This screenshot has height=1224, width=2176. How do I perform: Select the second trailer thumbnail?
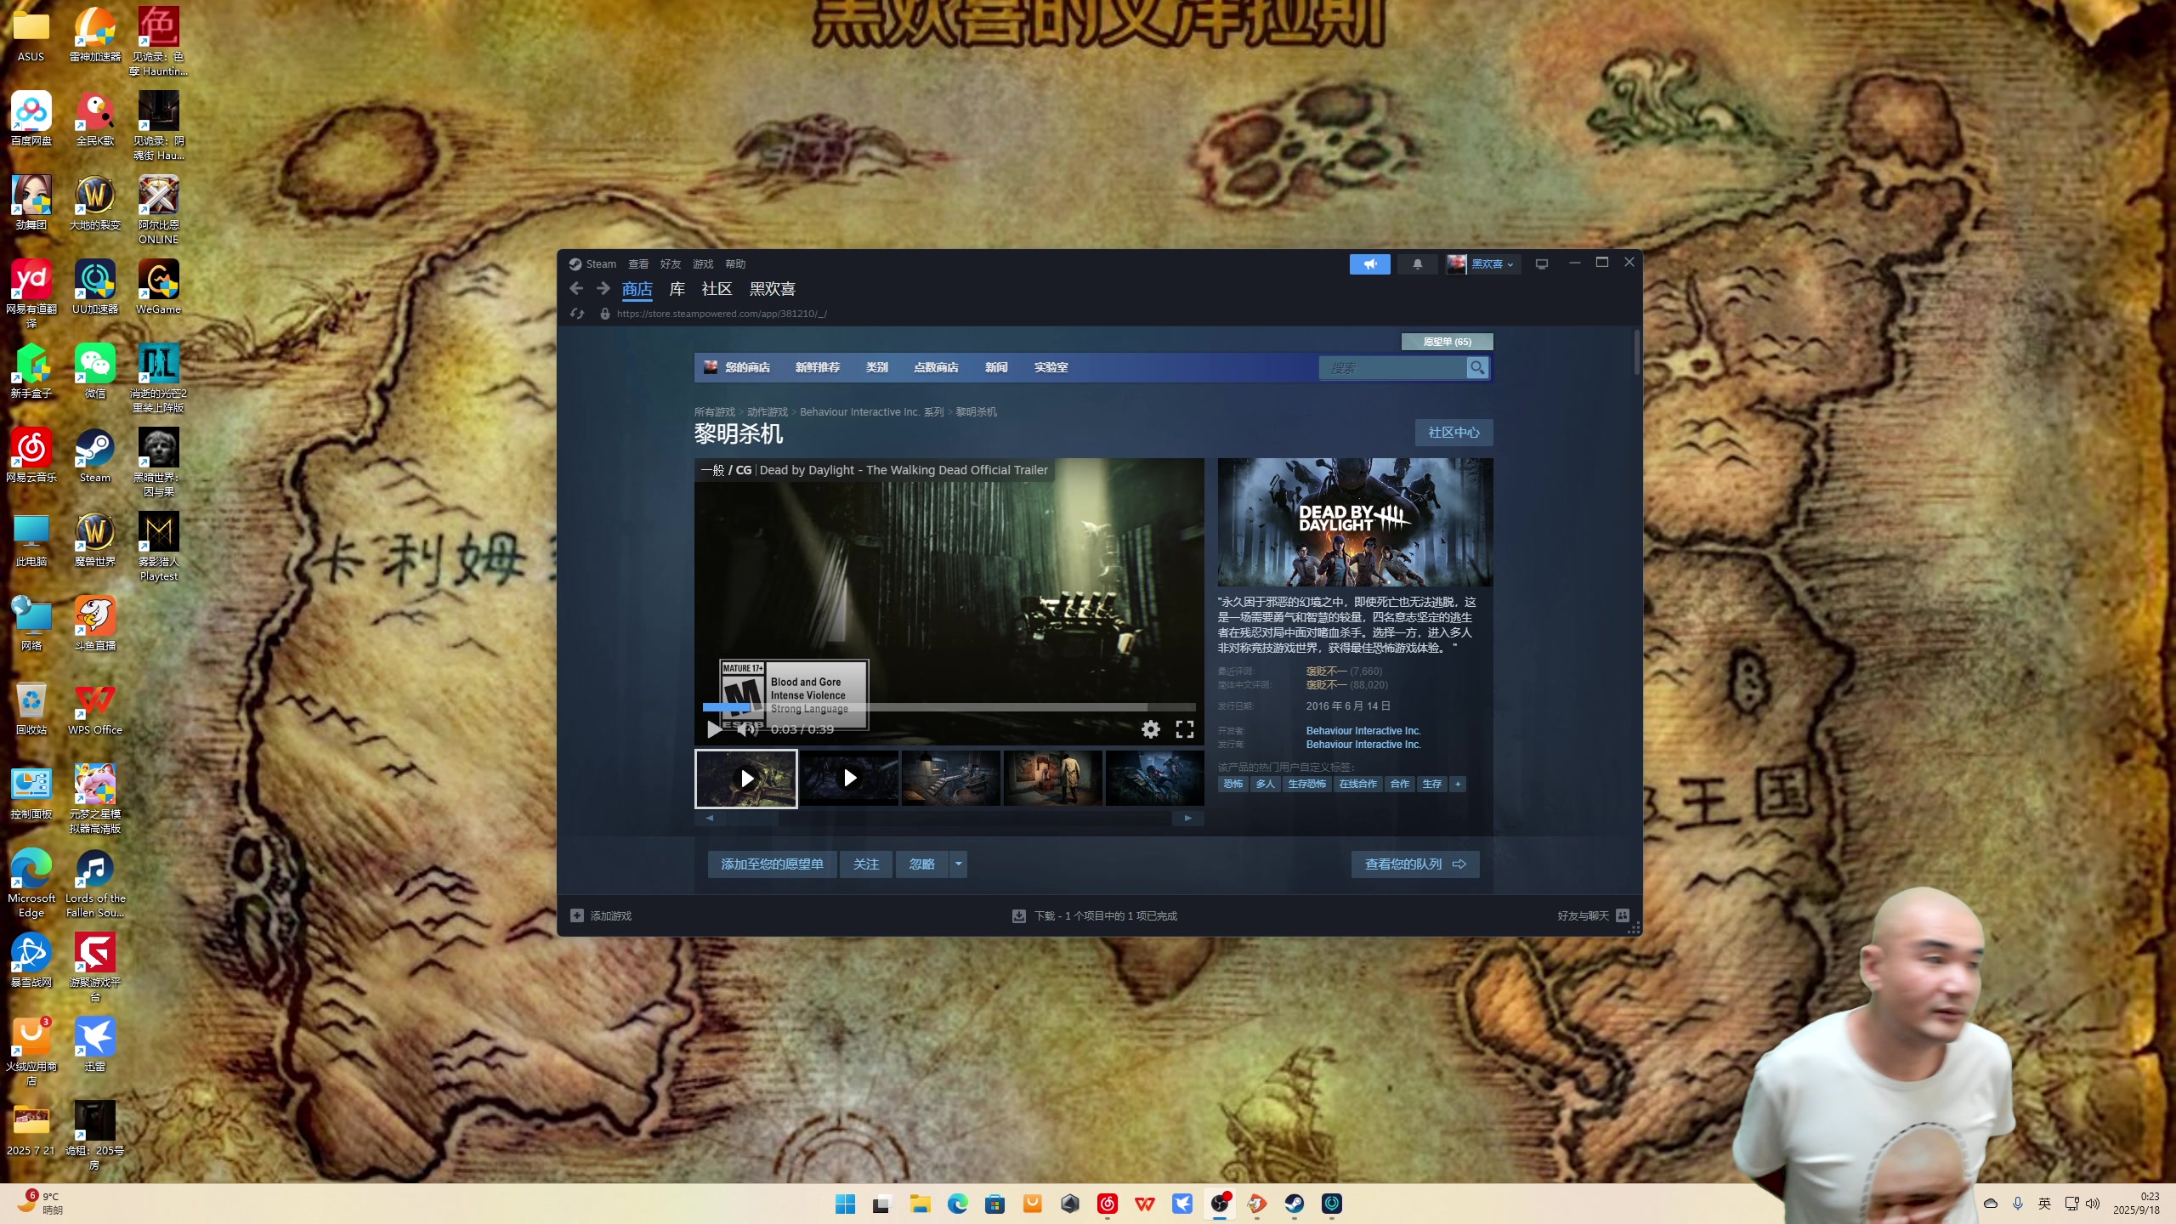point(848,778)
